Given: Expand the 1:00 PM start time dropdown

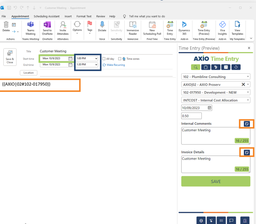Looking at the screenshot, I should click(96, 59).
